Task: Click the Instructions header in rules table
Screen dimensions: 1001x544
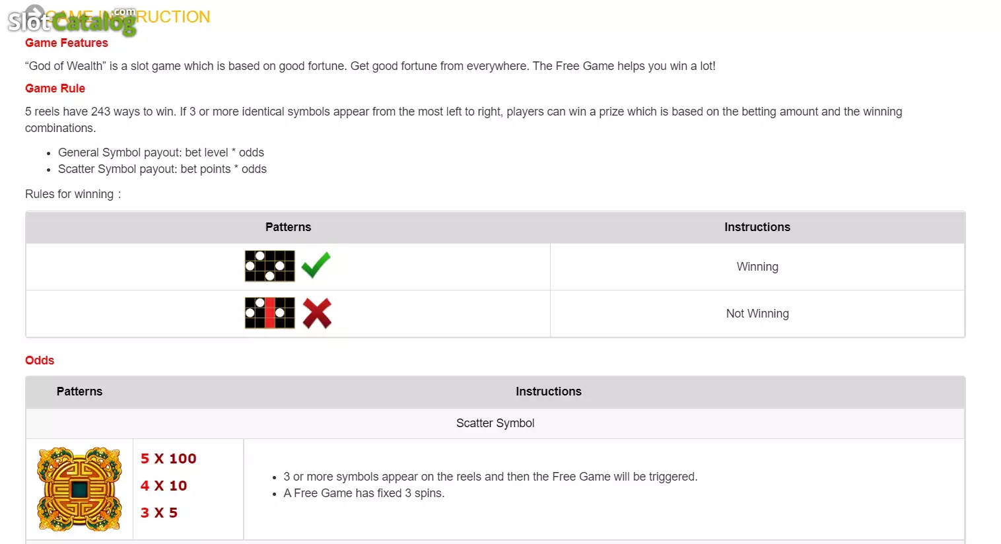Action: tap(757, 227)
